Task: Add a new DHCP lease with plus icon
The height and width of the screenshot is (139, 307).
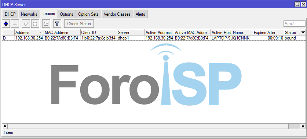Action: tap(6, 24)
